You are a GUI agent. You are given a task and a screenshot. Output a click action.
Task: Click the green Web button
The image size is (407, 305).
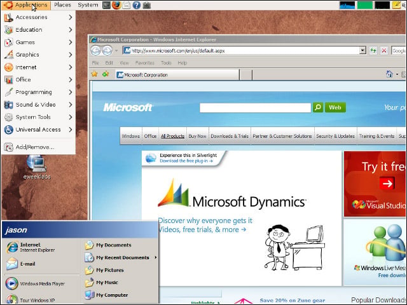(x=335, y=107)
